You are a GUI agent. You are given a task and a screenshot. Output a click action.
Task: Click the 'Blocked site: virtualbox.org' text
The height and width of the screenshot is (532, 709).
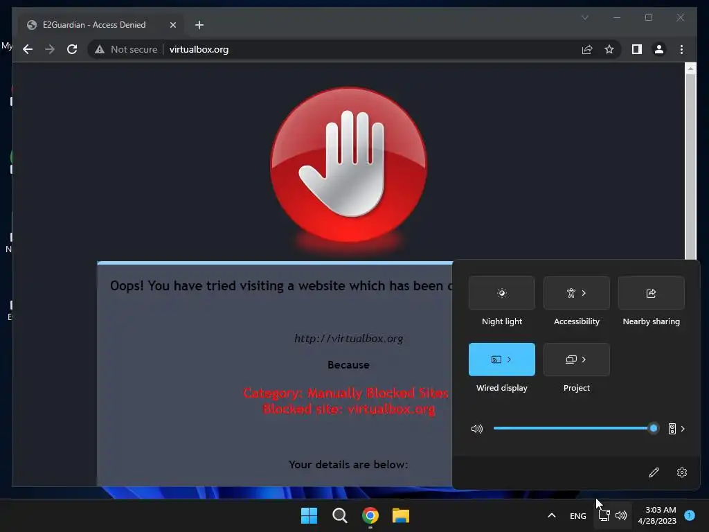tap(349, 409)
